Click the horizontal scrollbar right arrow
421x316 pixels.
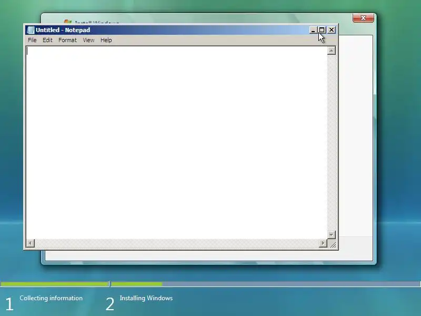tap(323, 243)
